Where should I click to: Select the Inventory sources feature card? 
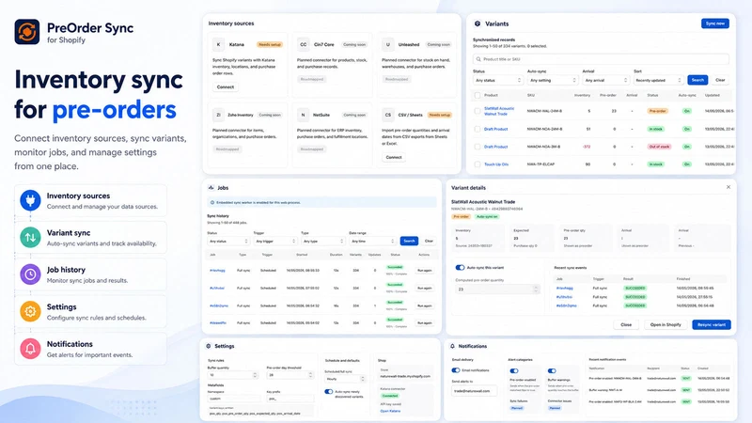pos(90,200)
